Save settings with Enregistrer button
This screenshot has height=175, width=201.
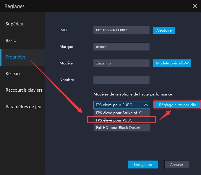(x=143, y=164)
